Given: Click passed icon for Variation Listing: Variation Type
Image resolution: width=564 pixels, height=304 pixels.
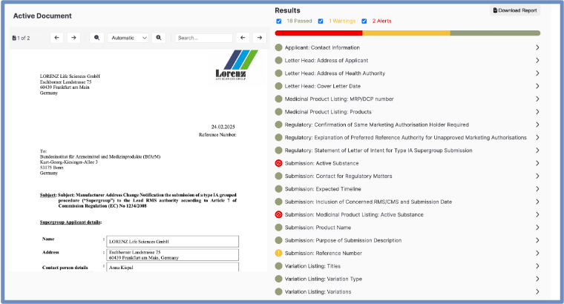Looking at the screenshot, I should pyautogui.click(x=278, y=279).
